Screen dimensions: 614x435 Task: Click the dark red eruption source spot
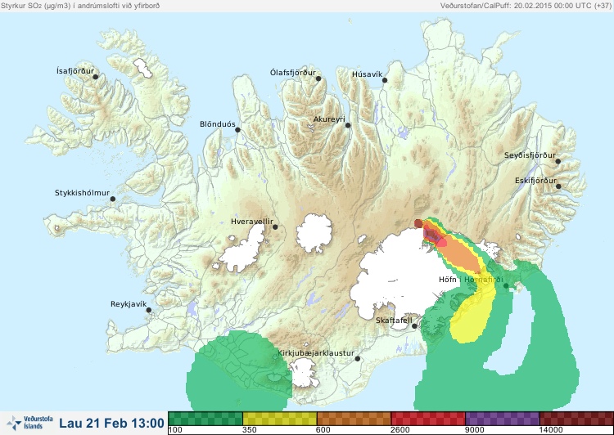[418, 223]
